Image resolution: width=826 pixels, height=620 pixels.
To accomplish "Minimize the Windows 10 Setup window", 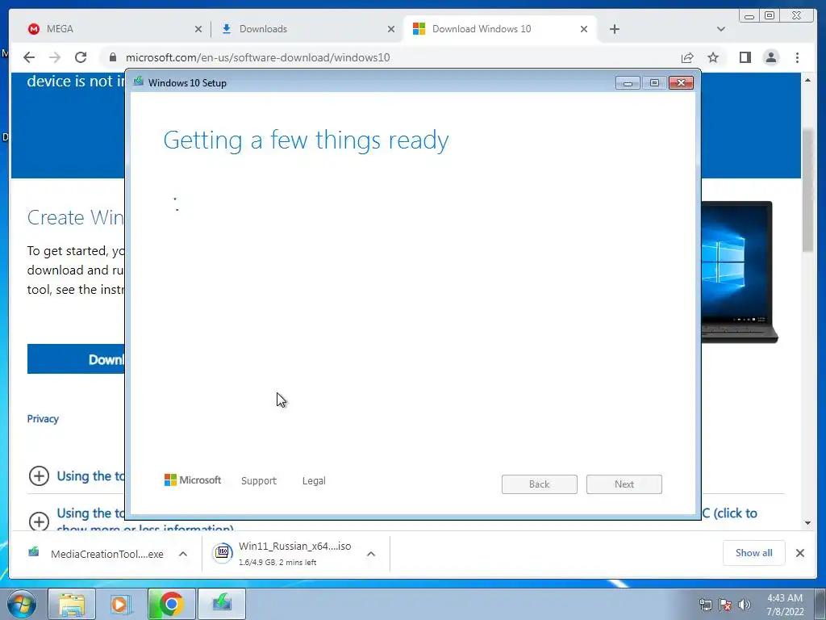I will click(628, 83).
